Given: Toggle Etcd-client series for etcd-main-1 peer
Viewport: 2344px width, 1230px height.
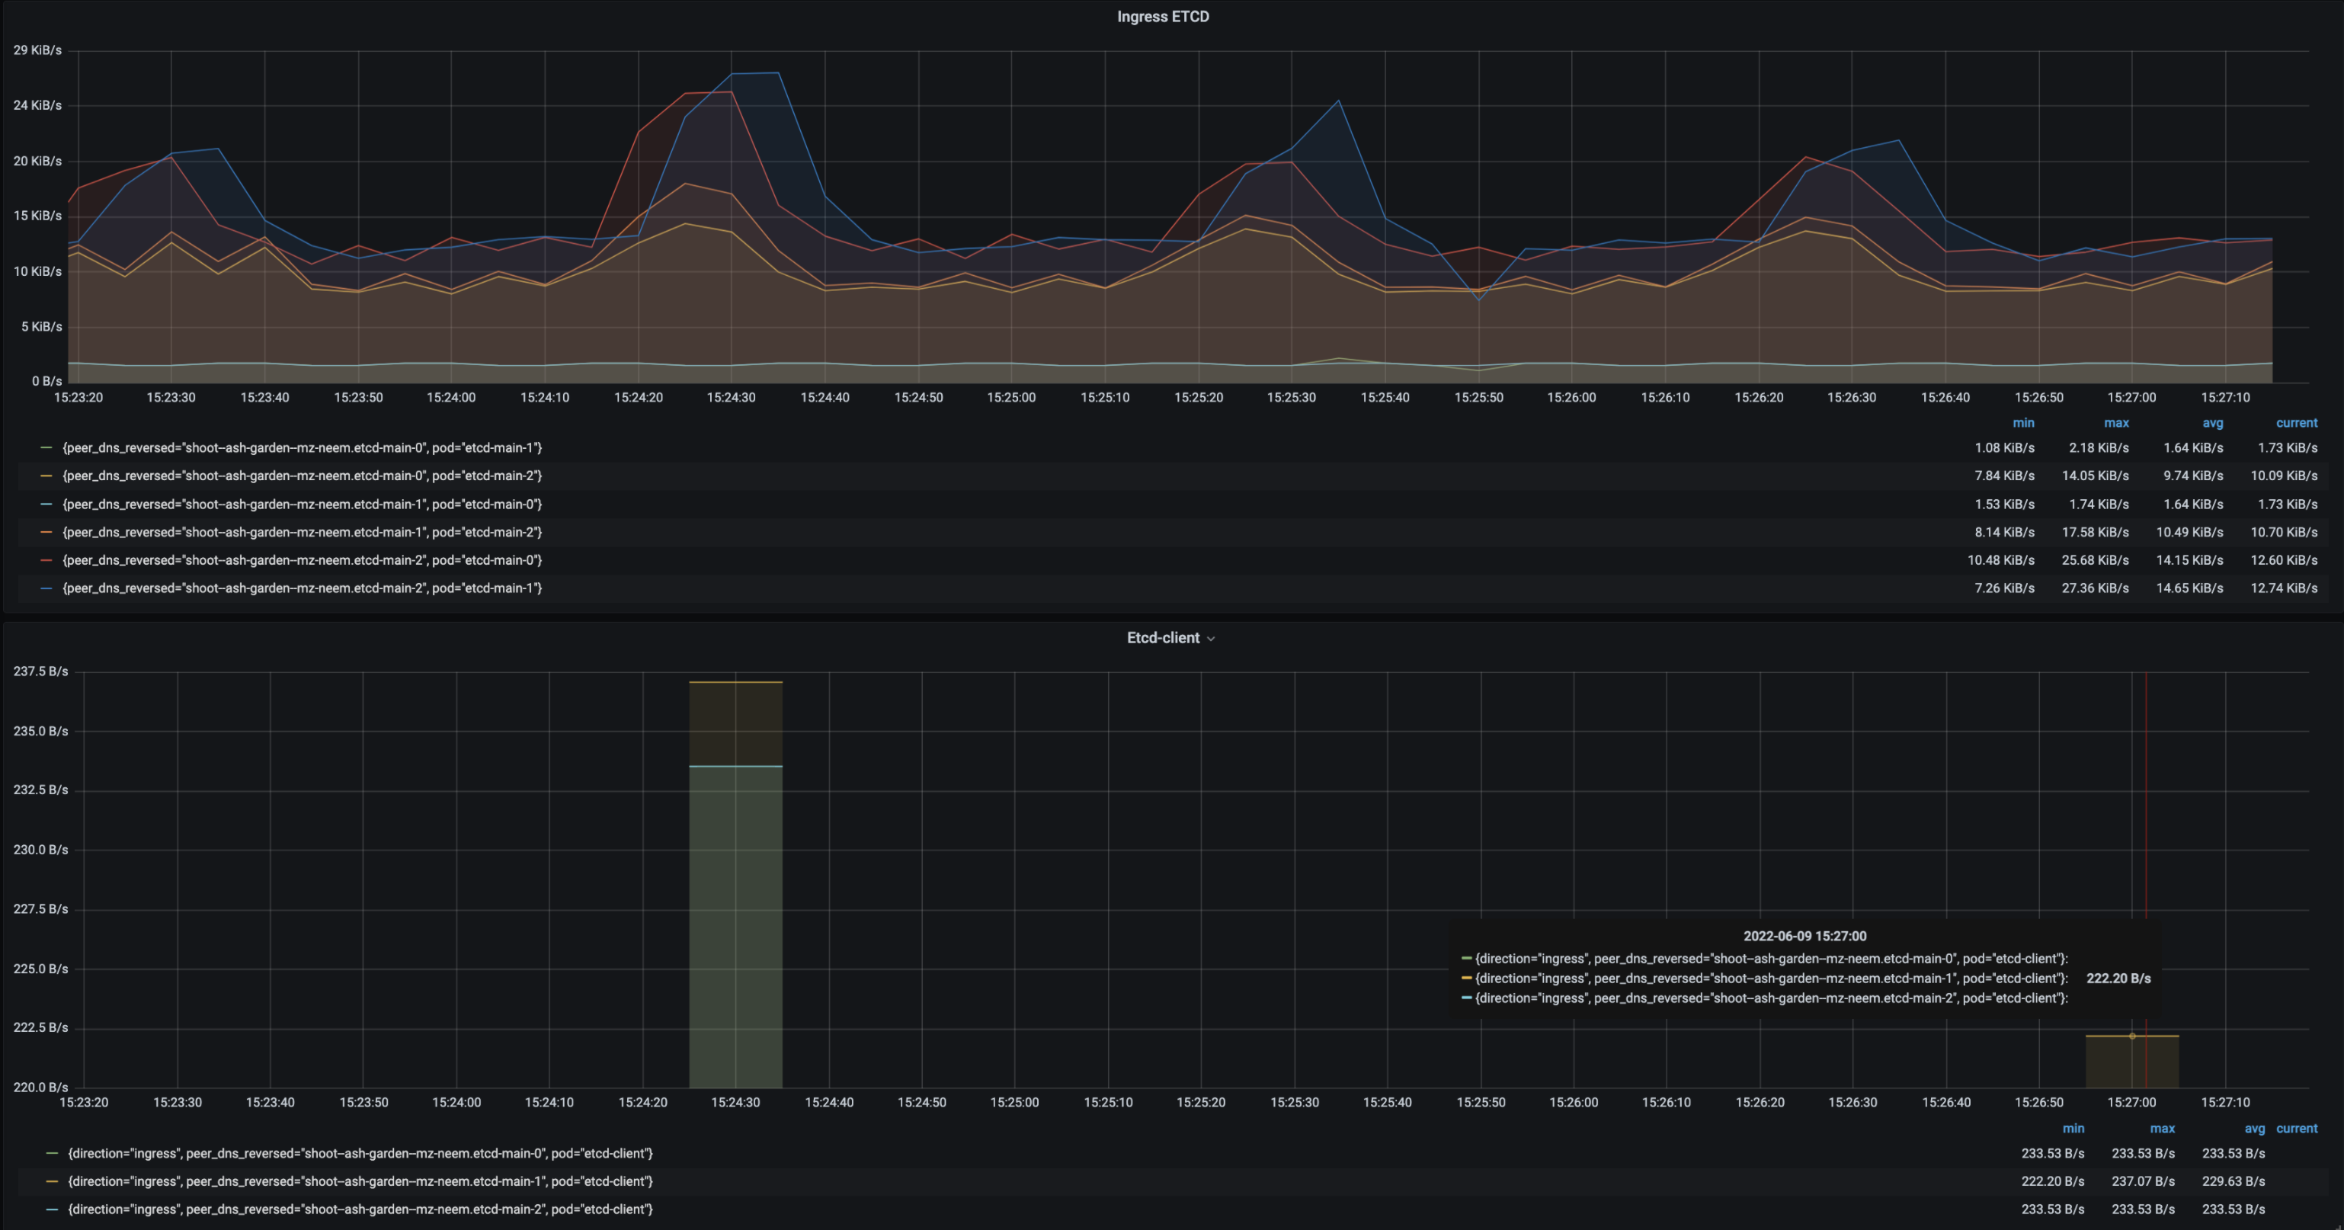Looking at the screenshot, I should [x=360, y=1181].
